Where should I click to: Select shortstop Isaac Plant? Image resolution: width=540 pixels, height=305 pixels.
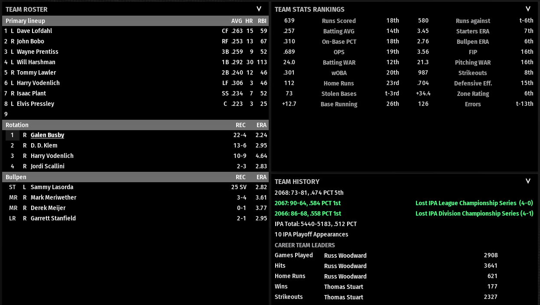[x=31, y=93]
